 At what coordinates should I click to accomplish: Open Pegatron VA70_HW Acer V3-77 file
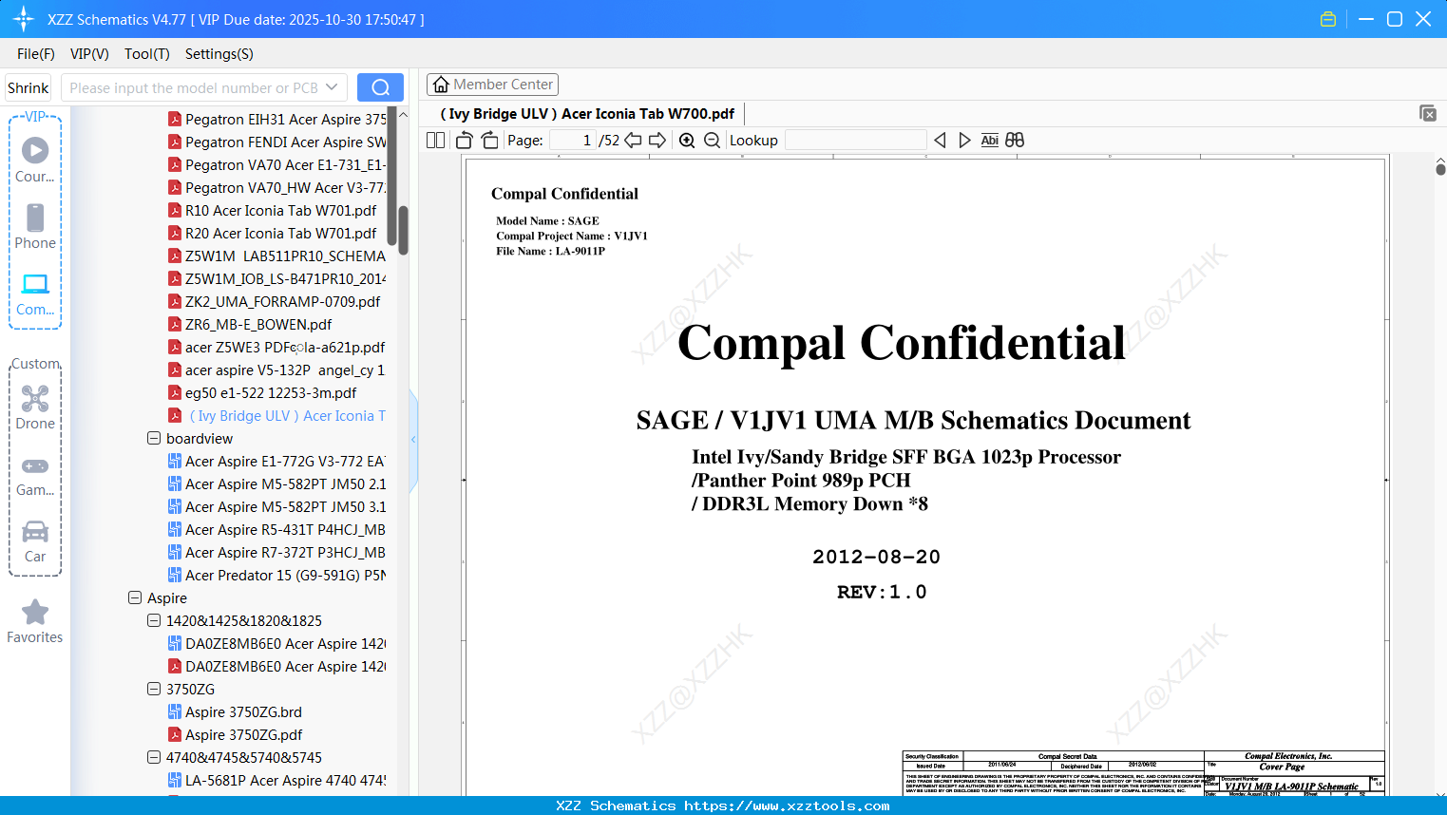(x=277, y=188)
